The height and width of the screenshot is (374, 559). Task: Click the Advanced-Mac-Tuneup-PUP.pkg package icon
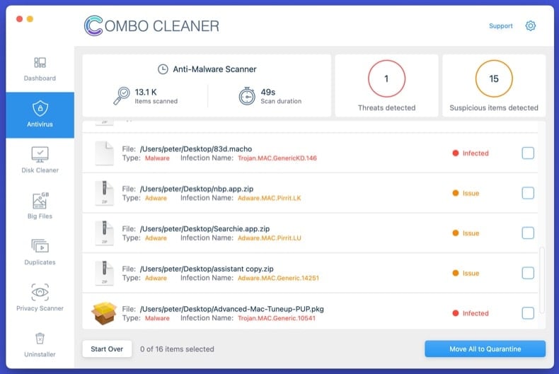[x=104, y=313]
